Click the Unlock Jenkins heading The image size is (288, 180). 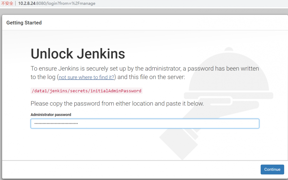point(78,54)
